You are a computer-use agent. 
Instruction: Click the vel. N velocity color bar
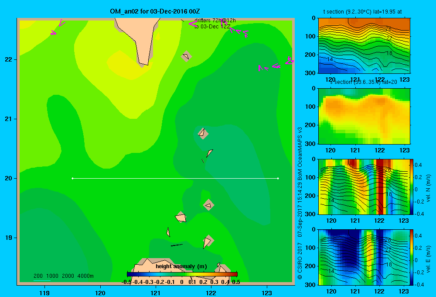tap(411, 186)
